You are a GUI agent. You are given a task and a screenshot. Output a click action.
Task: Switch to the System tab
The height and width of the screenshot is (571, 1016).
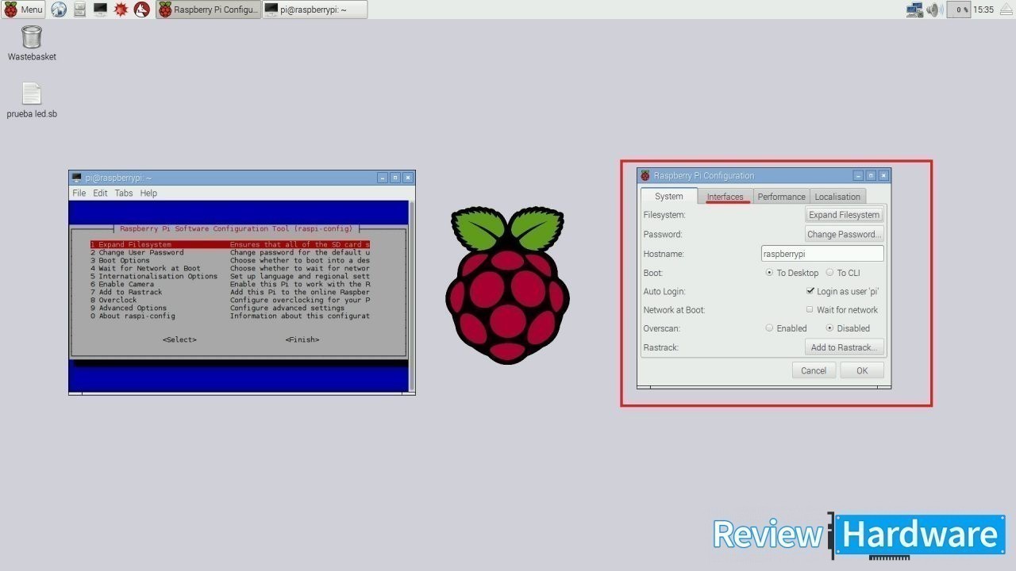(x=668, y=196)
